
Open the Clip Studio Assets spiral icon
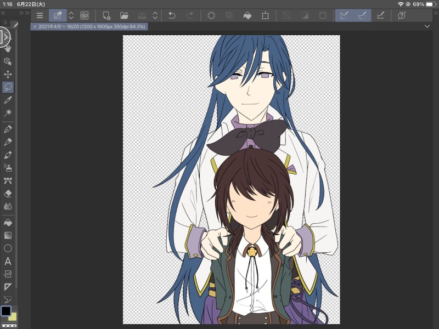(85, 15)
